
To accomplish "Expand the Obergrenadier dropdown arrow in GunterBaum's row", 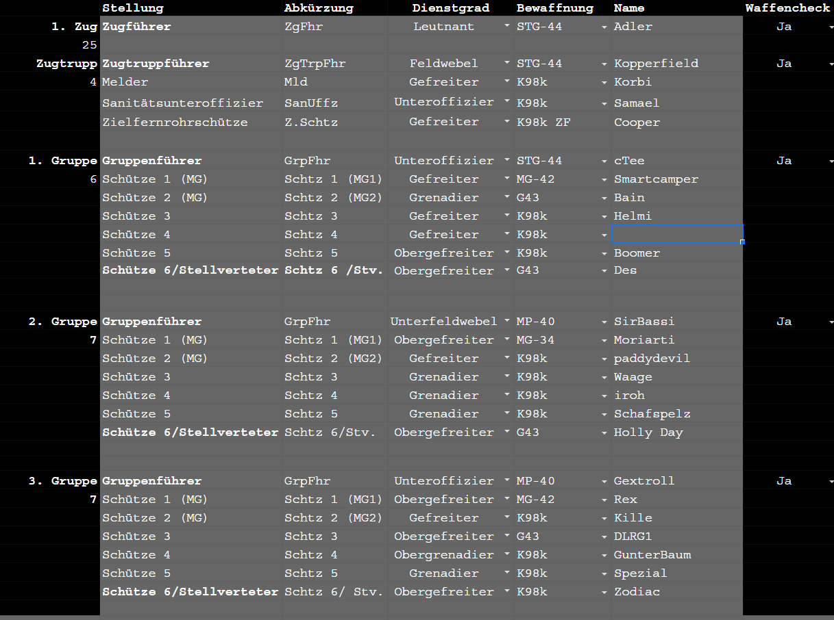I will (x=506, y=554).
